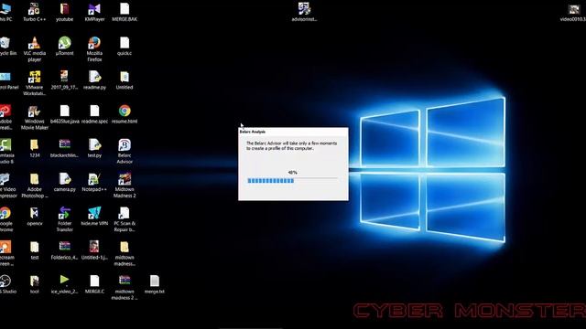Viewport: 586px width, 329px height.
Task: Open Windows Movie Maker shortcut
Action: tap(34, 111)
